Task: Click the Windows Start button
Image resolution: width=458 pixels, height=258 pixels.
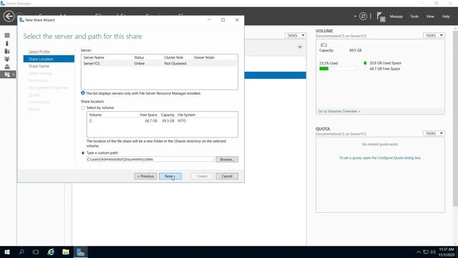Action: (7, 252)
